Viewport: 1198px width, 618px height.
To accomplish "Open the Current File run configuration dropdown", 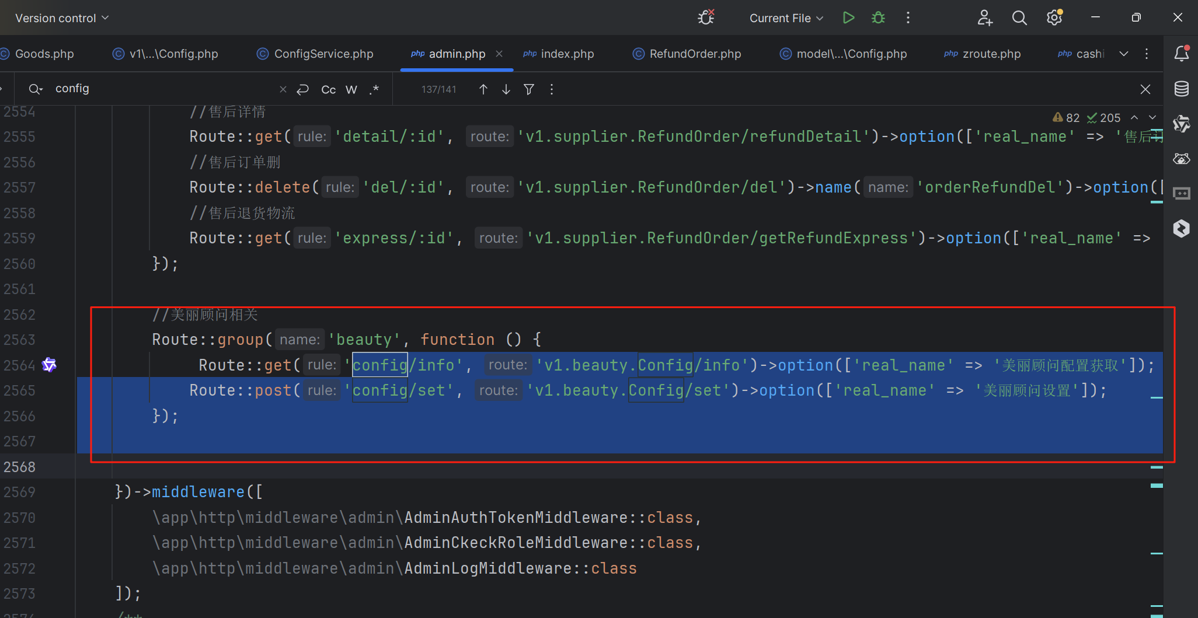I will pos(786,18).
